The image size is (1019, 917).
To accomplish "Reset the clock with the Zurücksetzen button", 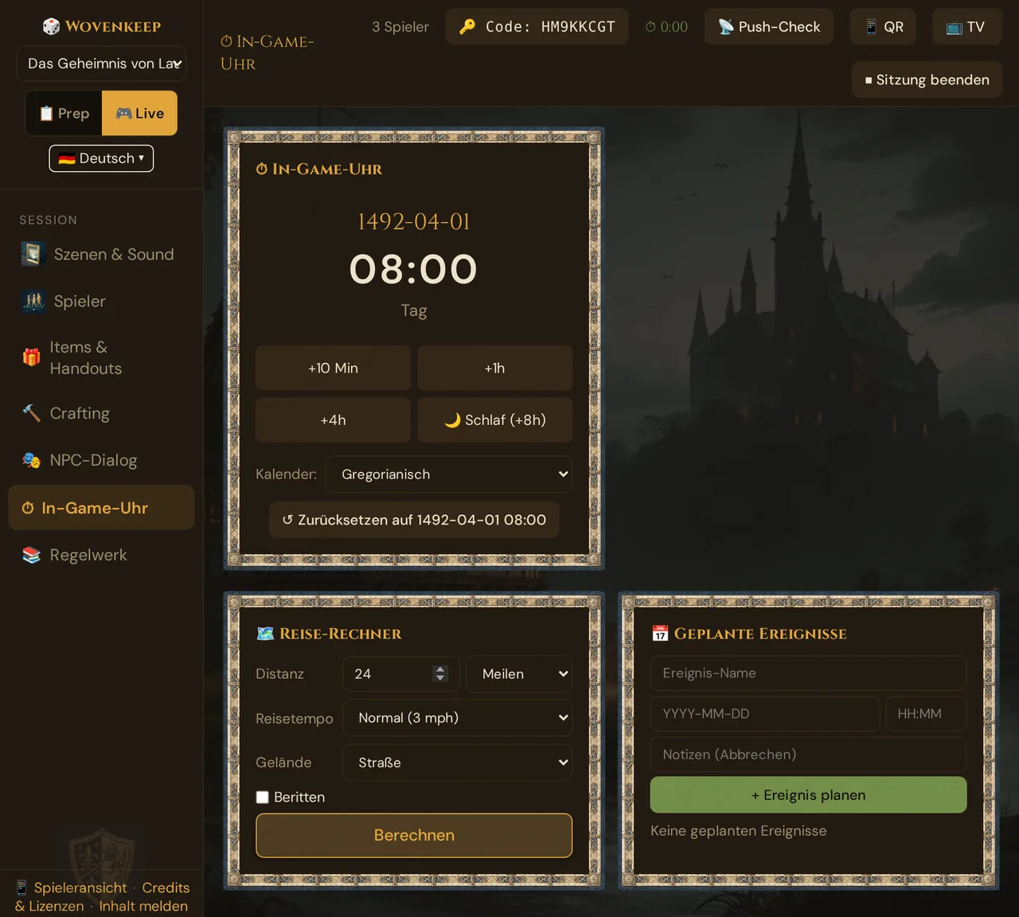I will (x=414, y=520).
